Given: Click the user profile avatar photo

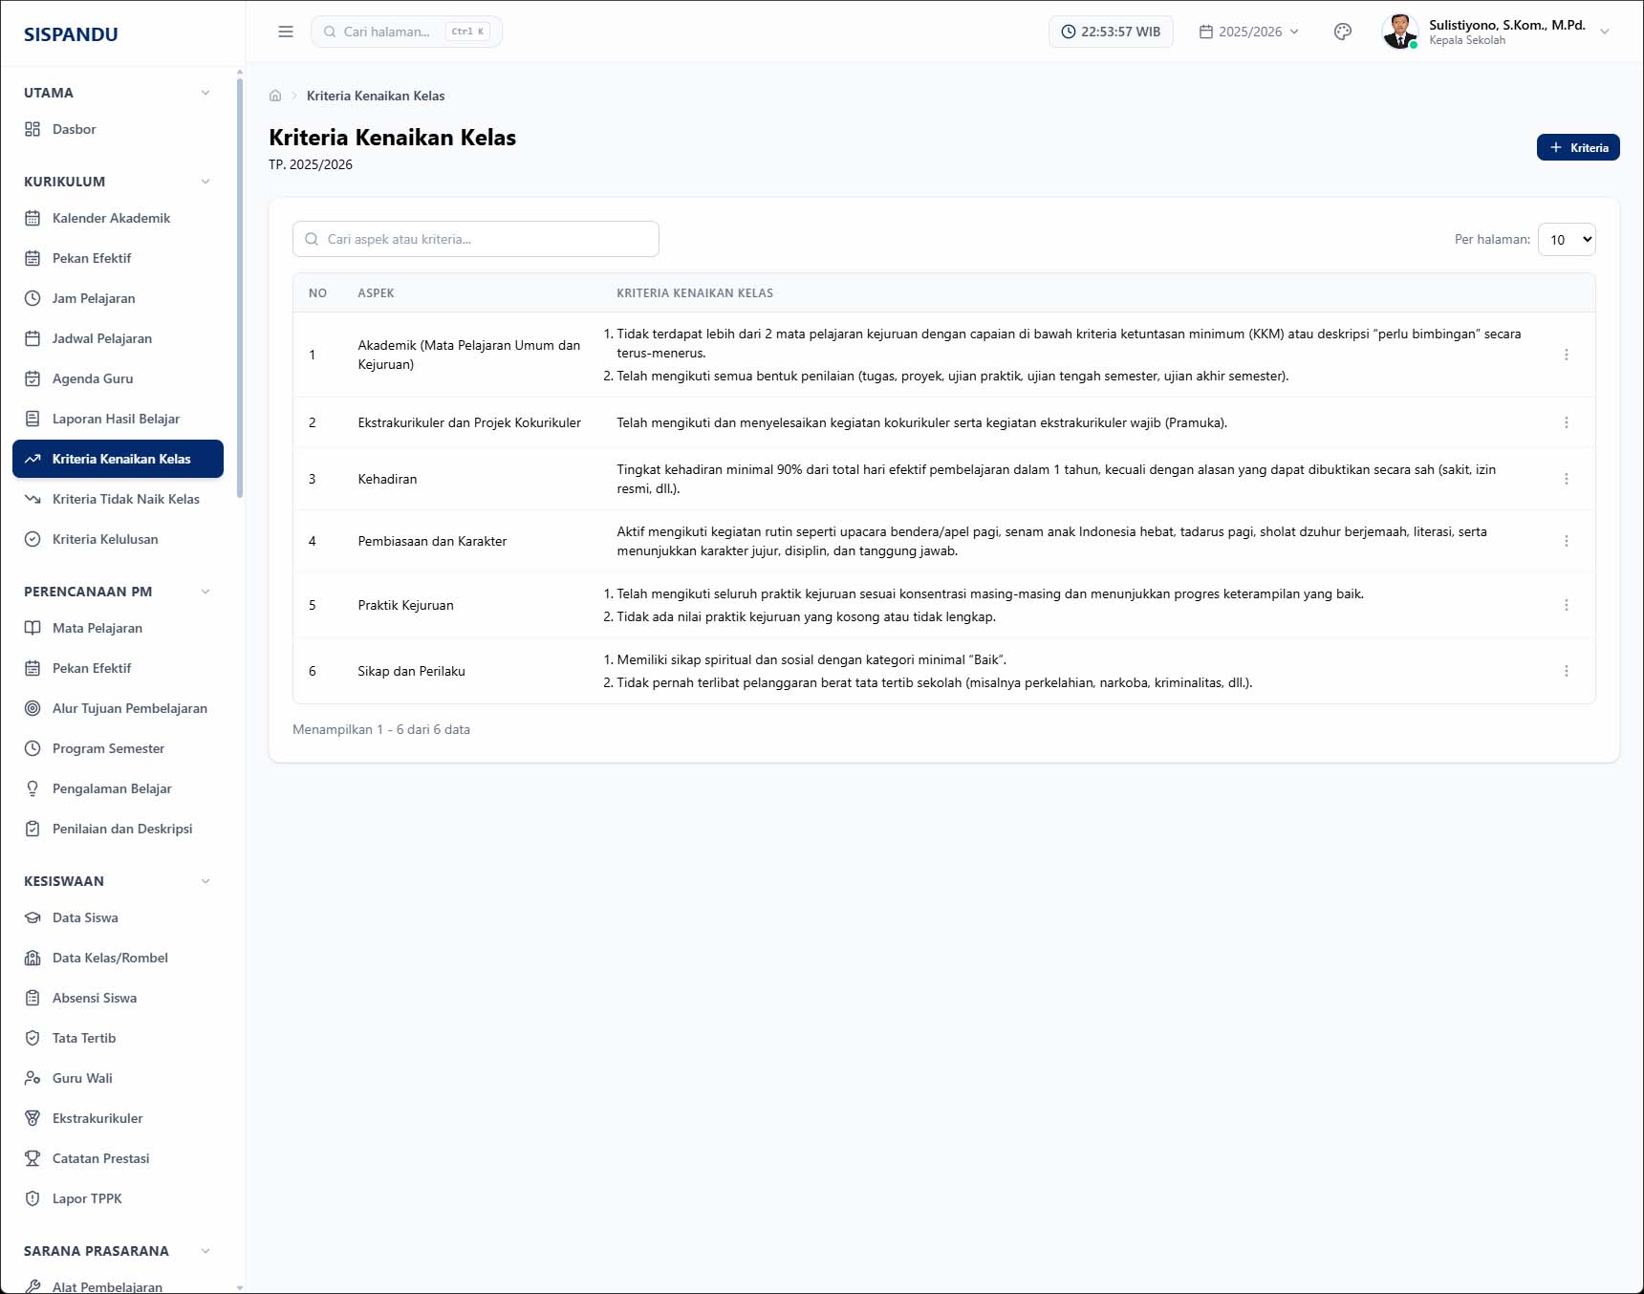Looking at the screenshot, I should [1400, 32].
